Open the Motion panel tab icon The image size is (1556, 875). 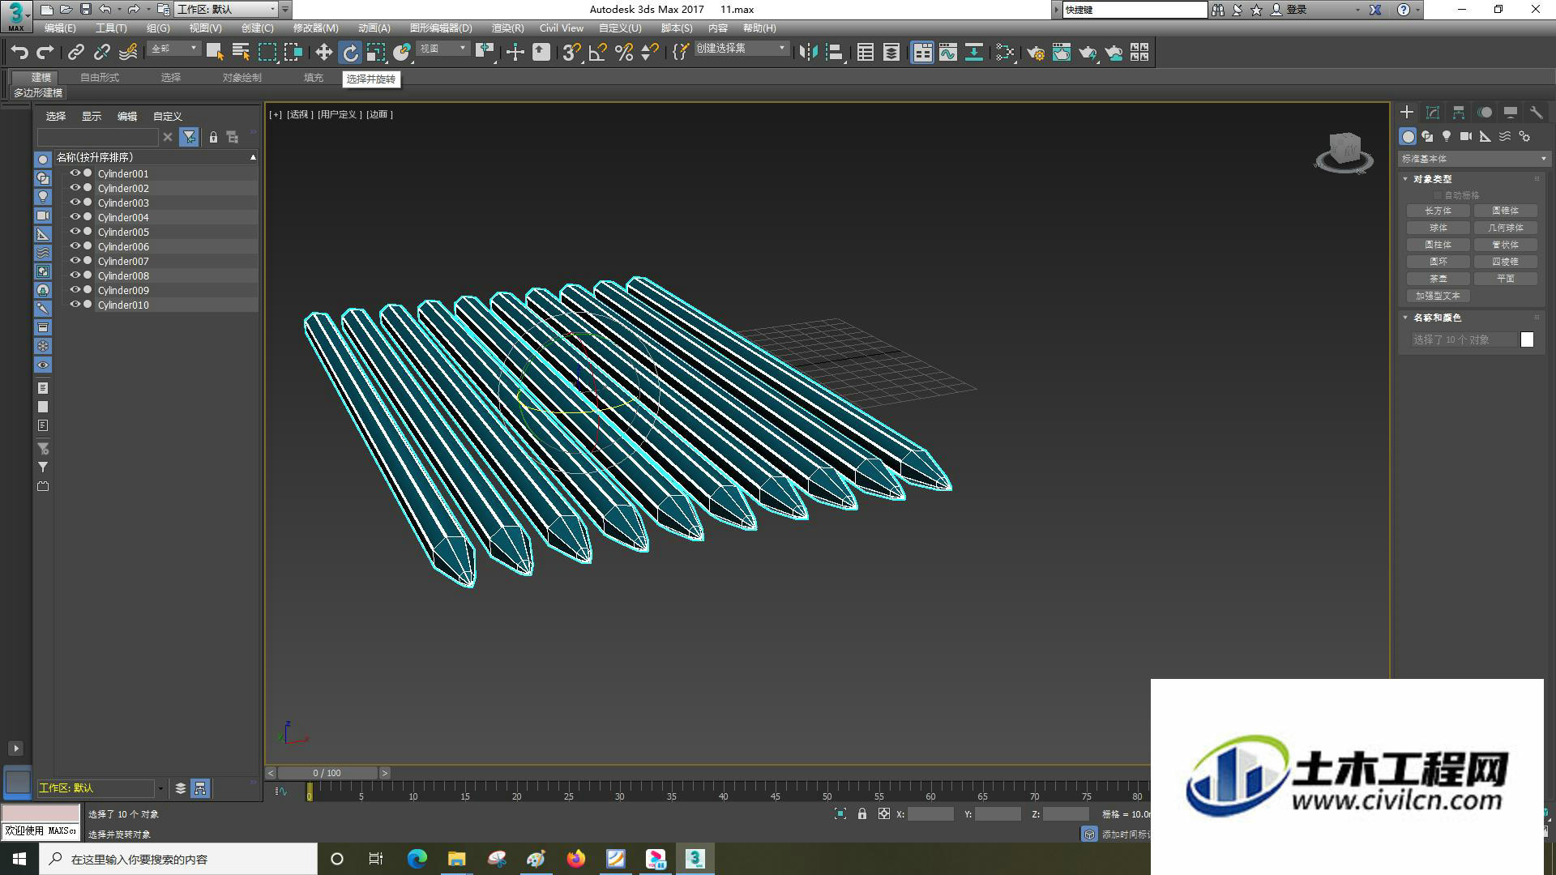coord(1484,113)
